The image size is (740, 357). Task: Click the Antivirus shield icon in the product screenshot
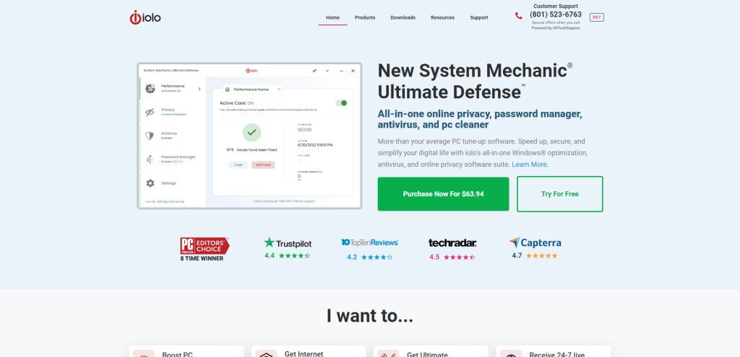(150, 136)
